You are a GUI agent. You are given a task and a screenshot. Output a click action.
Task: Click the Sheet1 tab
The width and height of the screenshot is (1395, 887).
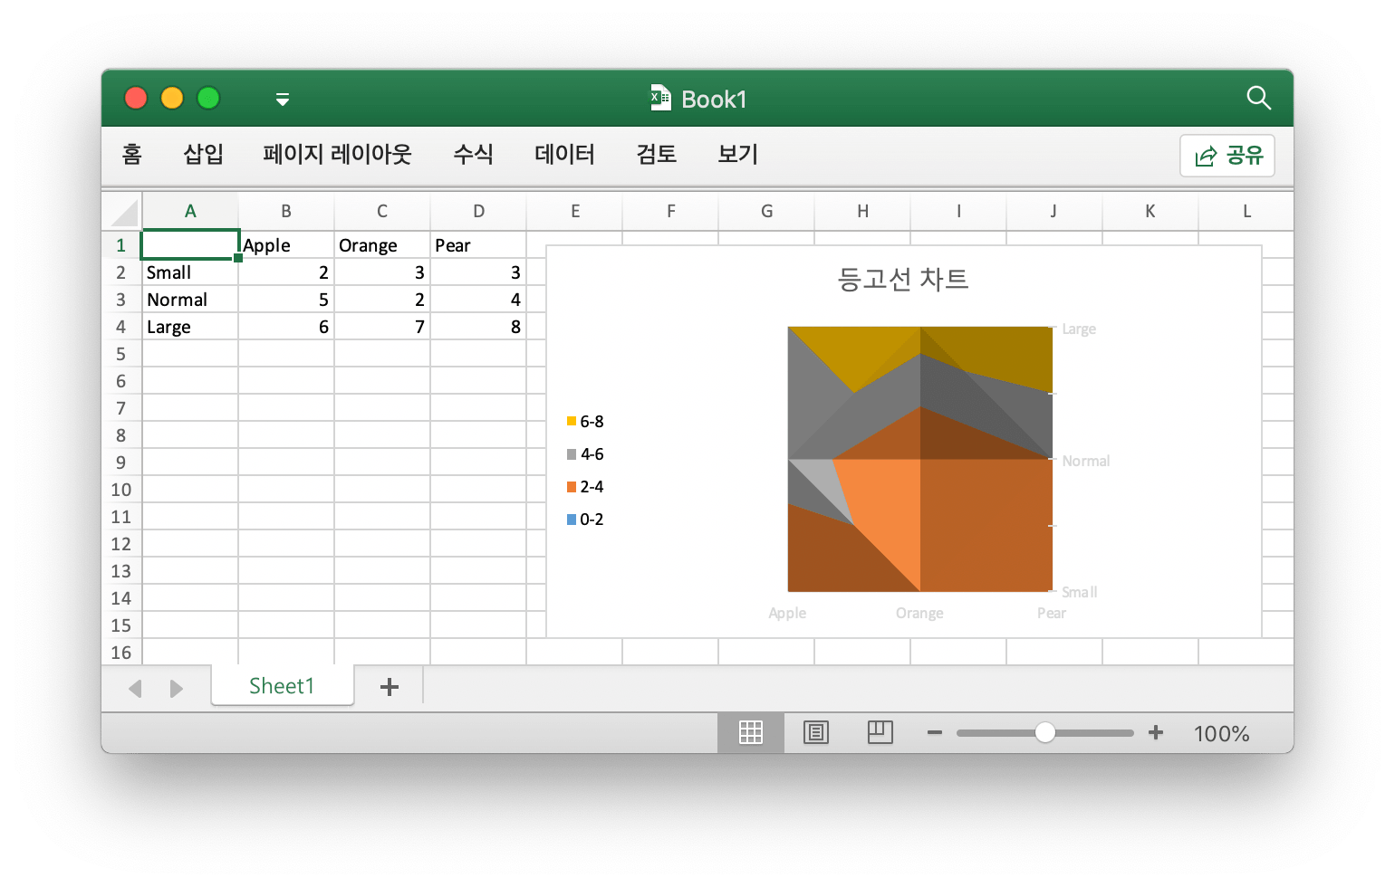coord(282,686)
